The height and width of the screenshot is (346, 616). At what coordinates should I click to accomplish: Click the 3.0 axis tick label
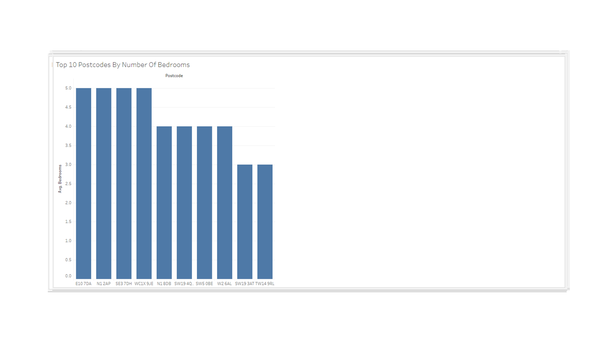(68, 165)
